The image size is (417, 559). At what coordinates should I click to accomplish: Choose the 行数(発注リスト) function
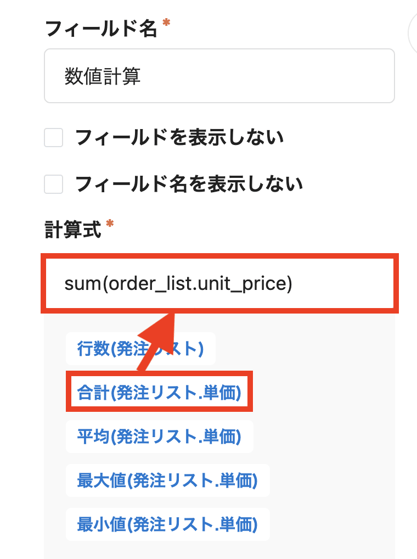140,348
